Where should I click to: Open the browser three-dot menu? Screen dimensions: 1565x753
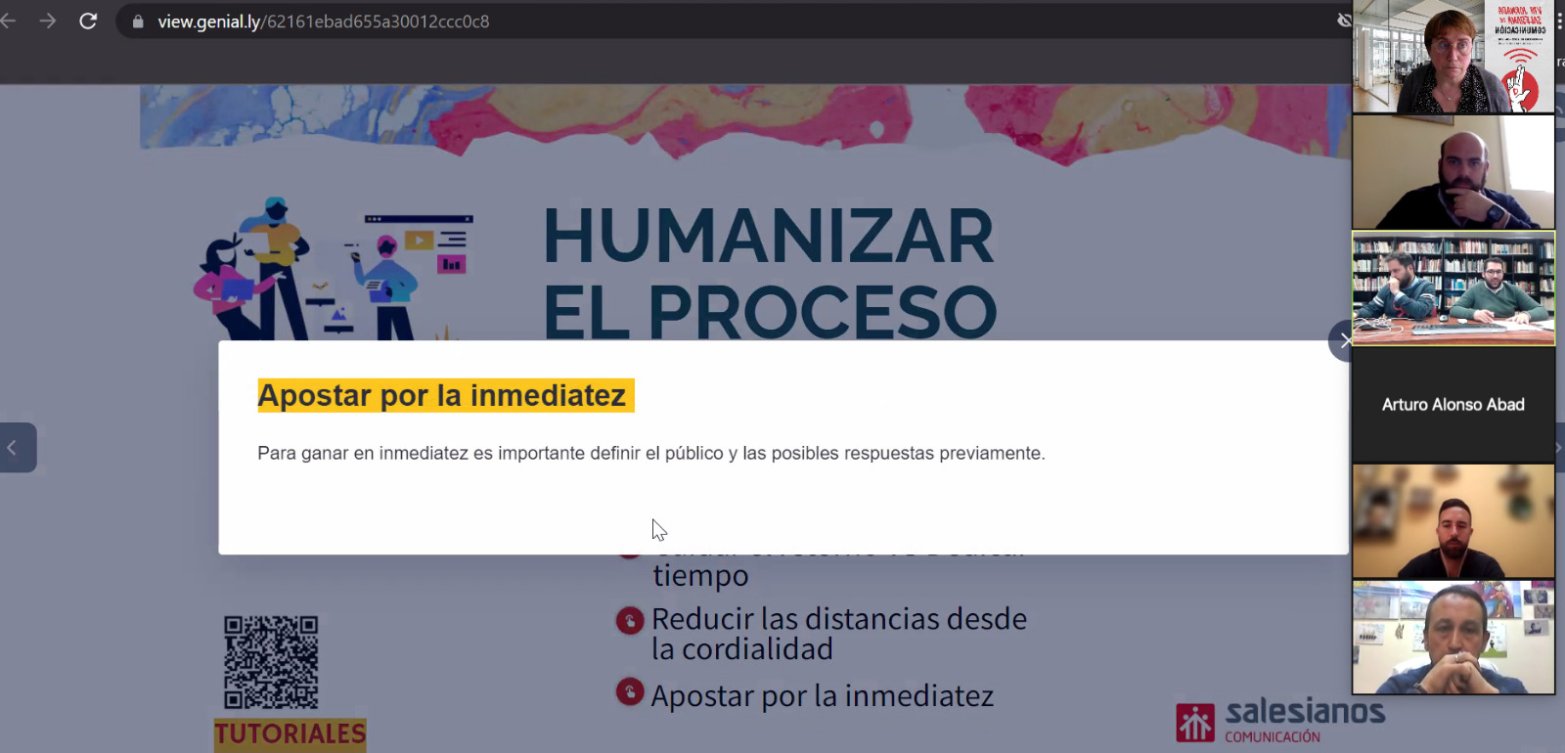tap(1559, 21)
